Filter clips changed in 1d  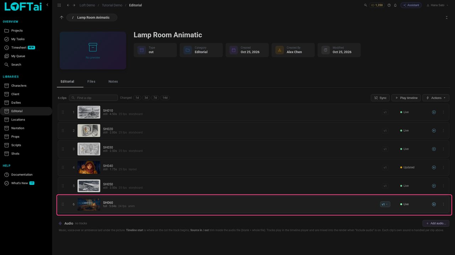click(137, 98)
